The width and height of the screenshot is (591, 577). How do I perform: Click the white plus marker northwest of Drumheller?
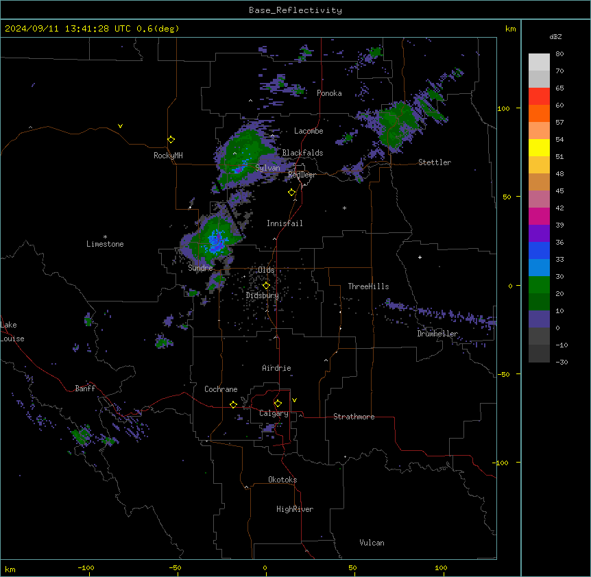click(x=420, y=257)
